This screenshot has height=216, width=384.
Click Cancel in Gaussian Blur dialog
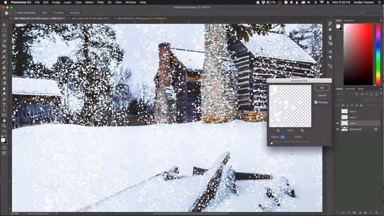tap(322, 95)
